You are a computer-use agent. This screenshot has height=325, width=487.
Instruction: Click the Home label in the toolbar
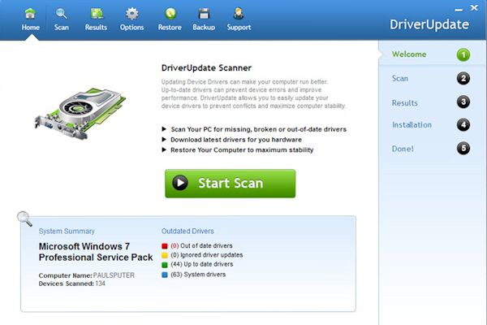[31, 28]
